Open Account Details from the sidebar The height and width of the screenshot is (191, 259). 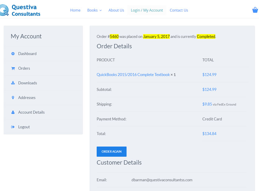[31, 112]
